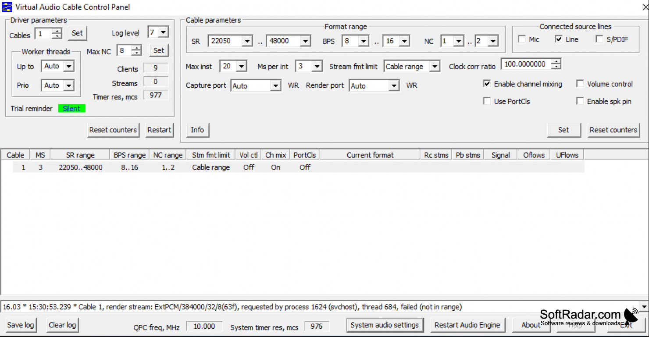
Task: Click the Signal column header
Action: pyautogui.click(x=500, y=155)
